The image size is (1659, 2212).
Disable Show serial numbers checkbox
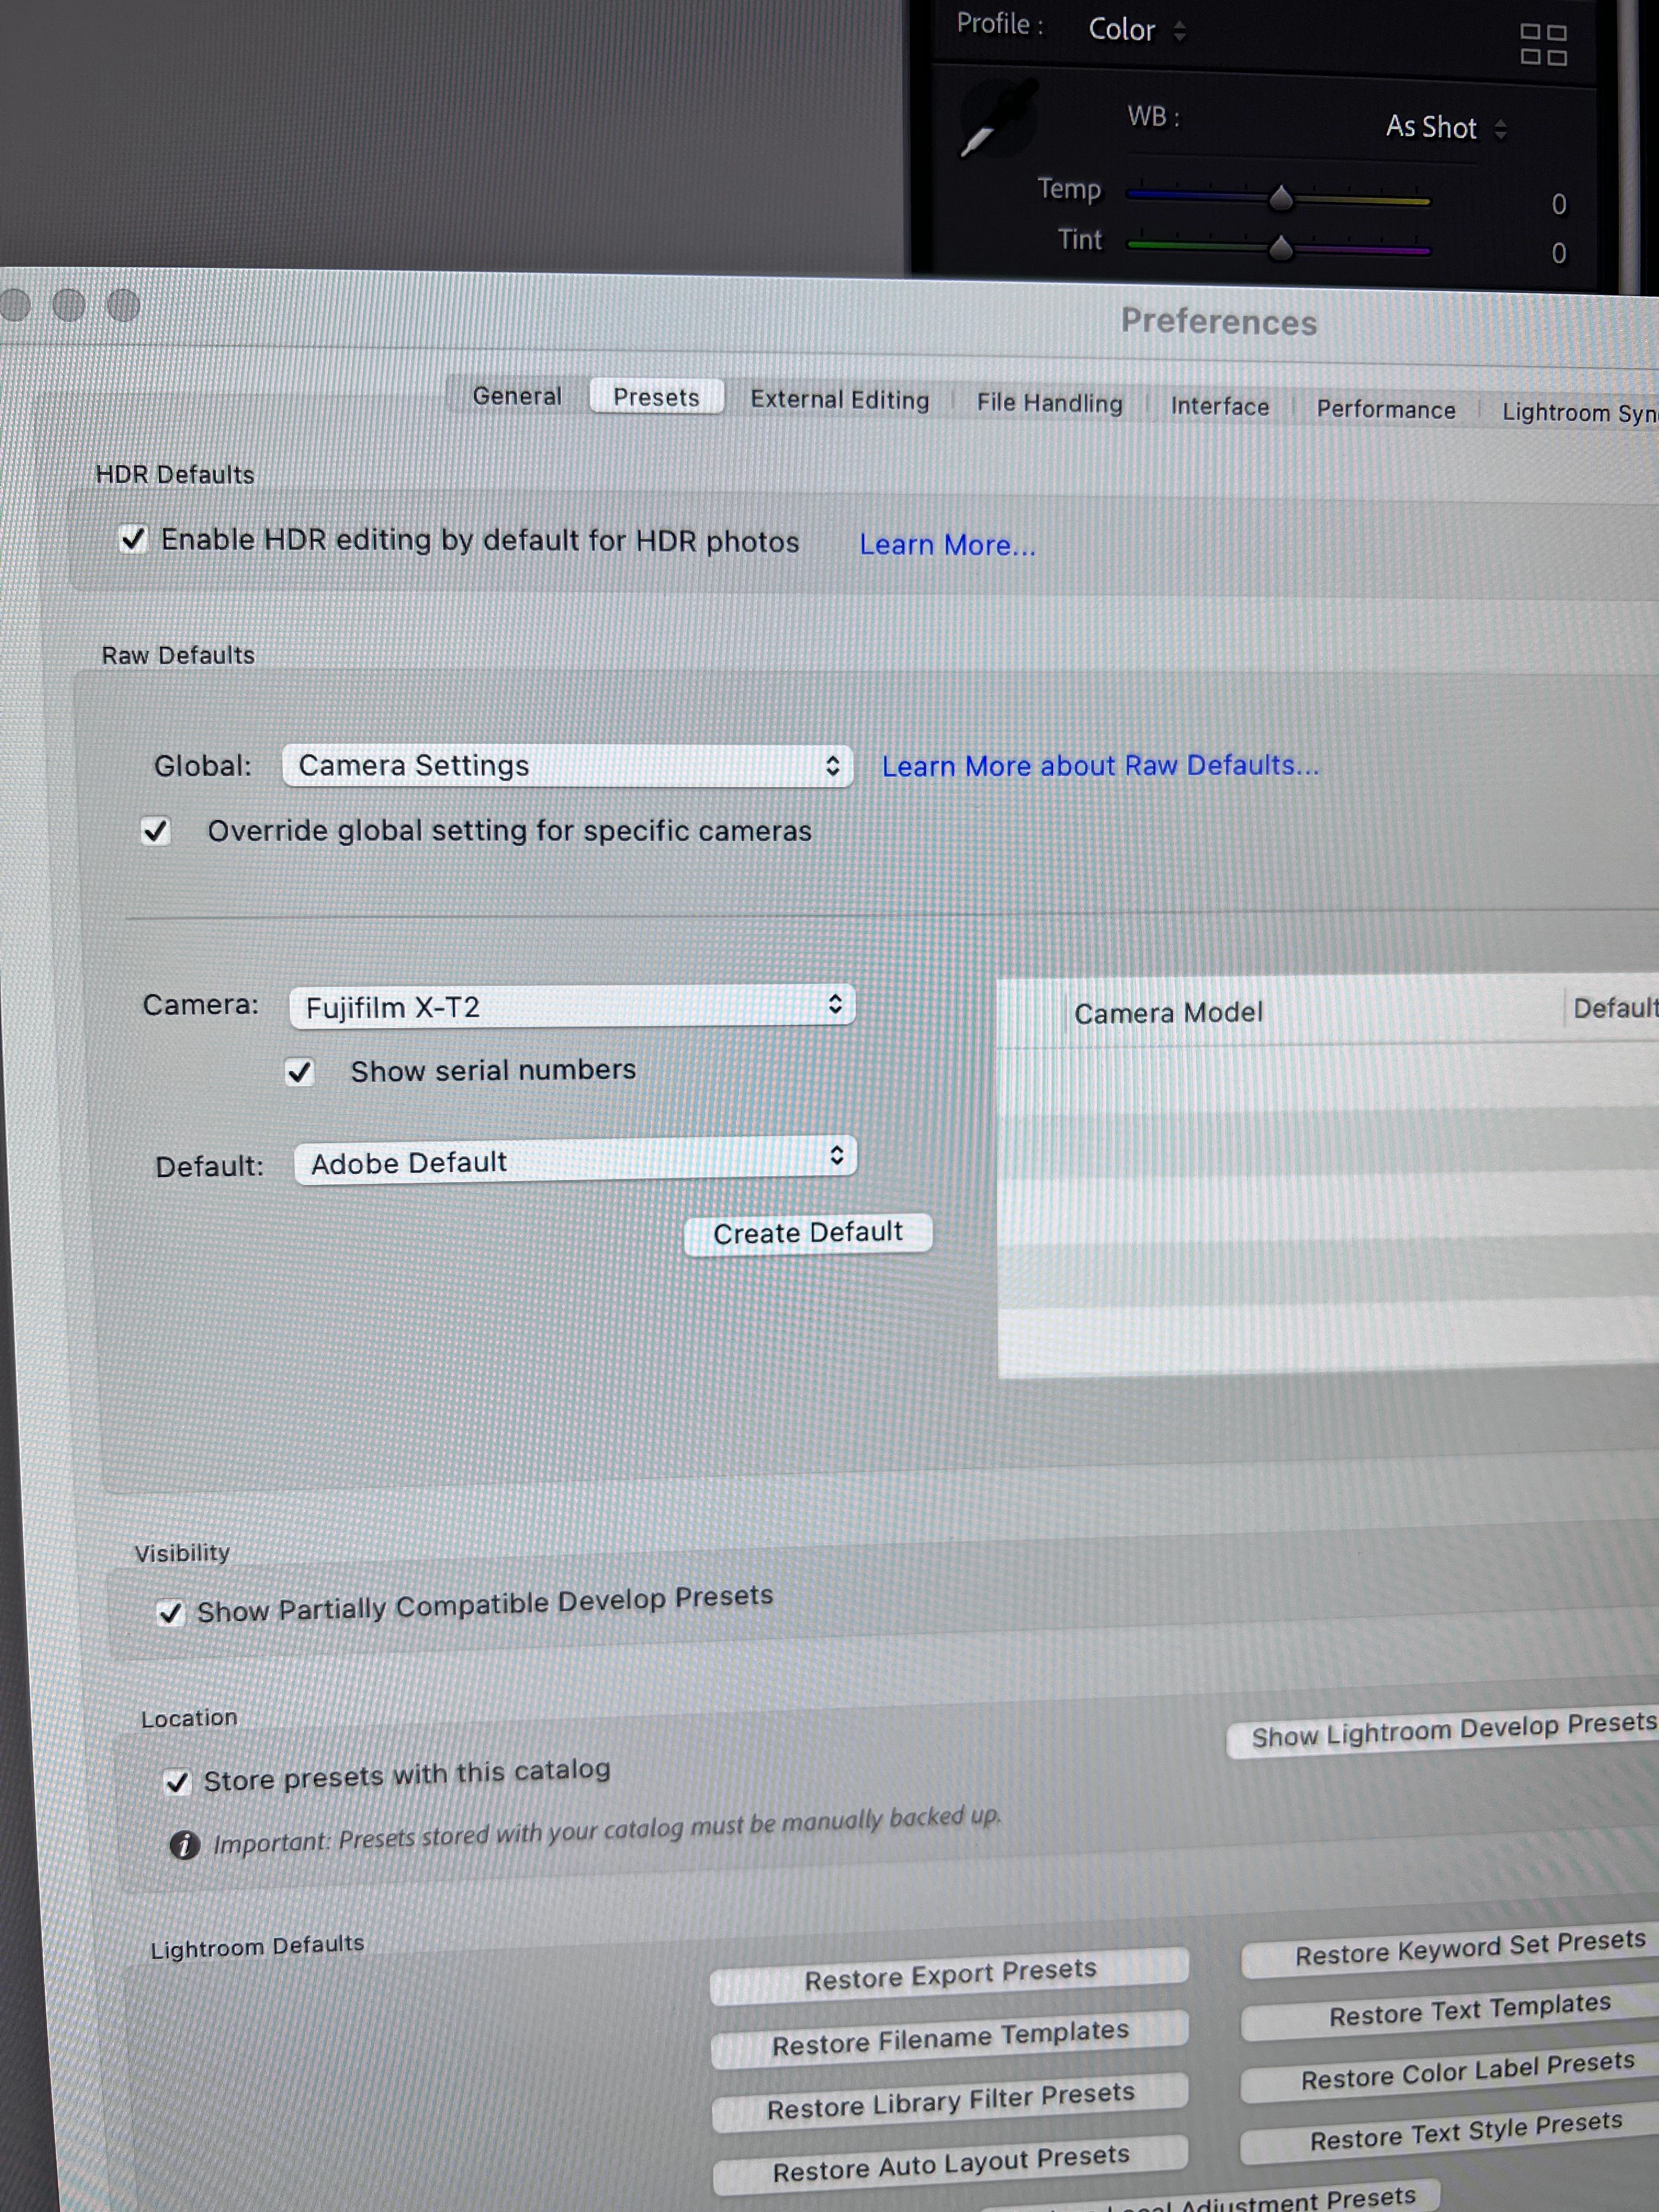[x=299, y=1072]
